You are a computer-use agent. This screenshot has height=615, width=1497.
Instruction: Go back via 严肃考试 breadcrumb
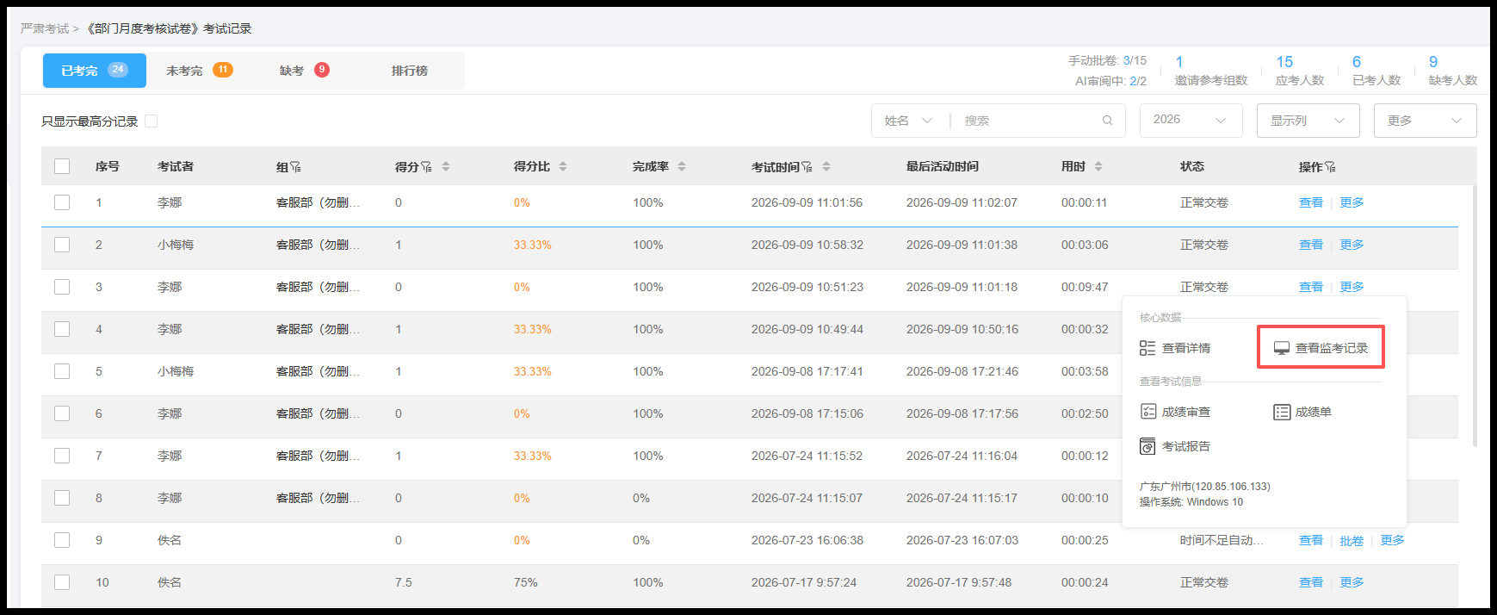click(x=45, y=28)
